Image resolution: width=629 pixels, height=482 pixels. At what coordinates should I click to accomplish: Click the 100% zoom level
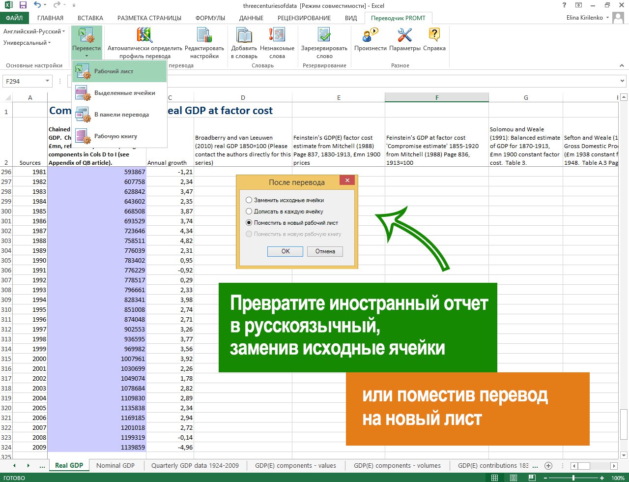(618, 478)
